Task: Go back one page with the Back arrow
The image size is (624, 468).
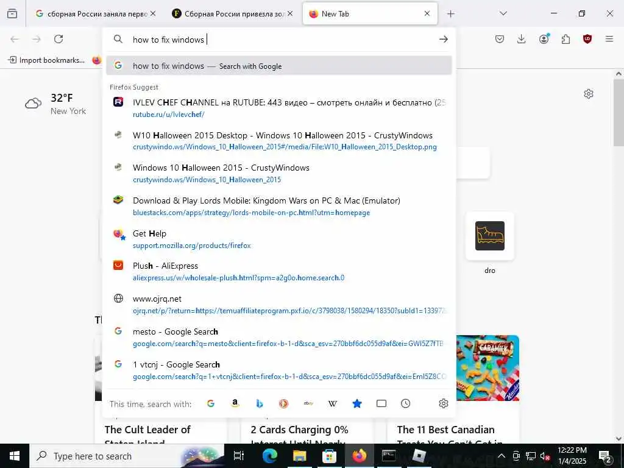Action: click(15, 39)
